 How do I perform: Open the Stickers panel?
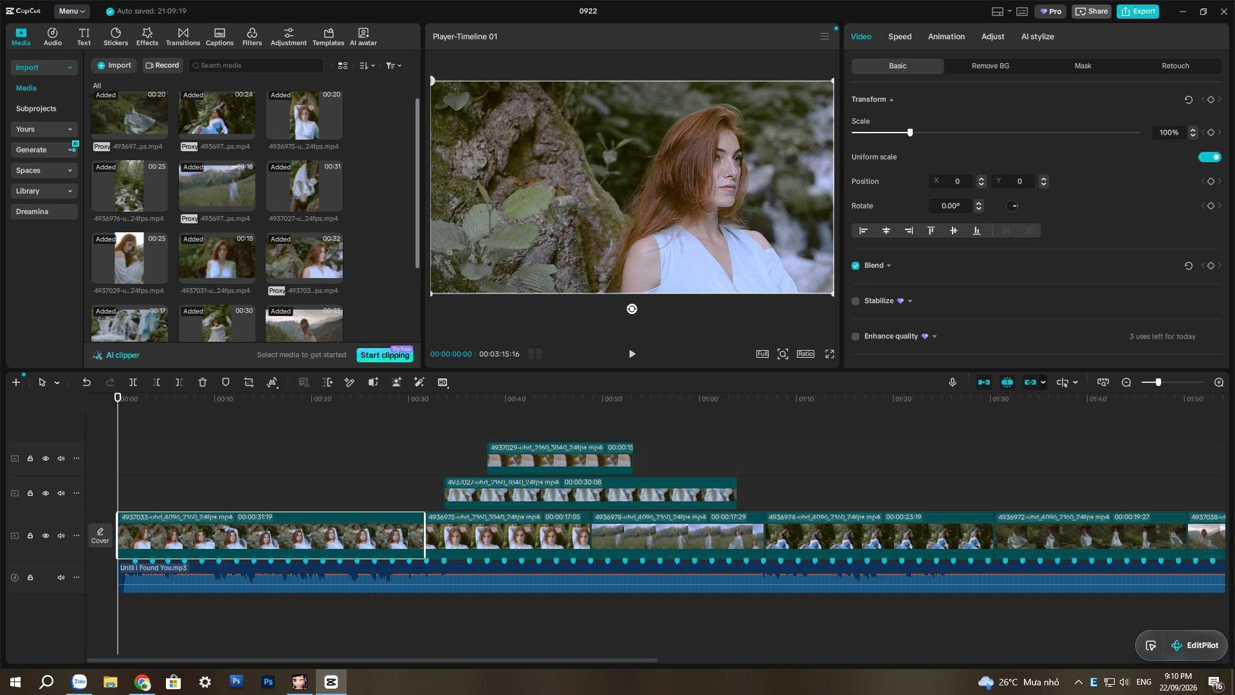pyautogui.click(x=116, y=37)
